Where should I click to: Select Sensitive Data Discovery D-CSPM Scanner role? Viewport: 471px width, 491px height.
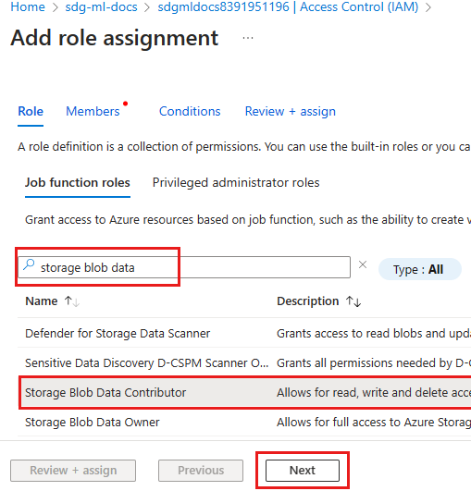coord(146,363)
